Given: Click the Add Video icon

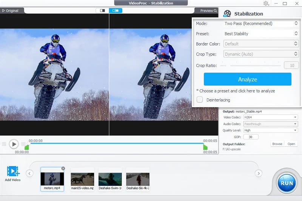Looking at the screenshot, I should click(x=13, y=171).
